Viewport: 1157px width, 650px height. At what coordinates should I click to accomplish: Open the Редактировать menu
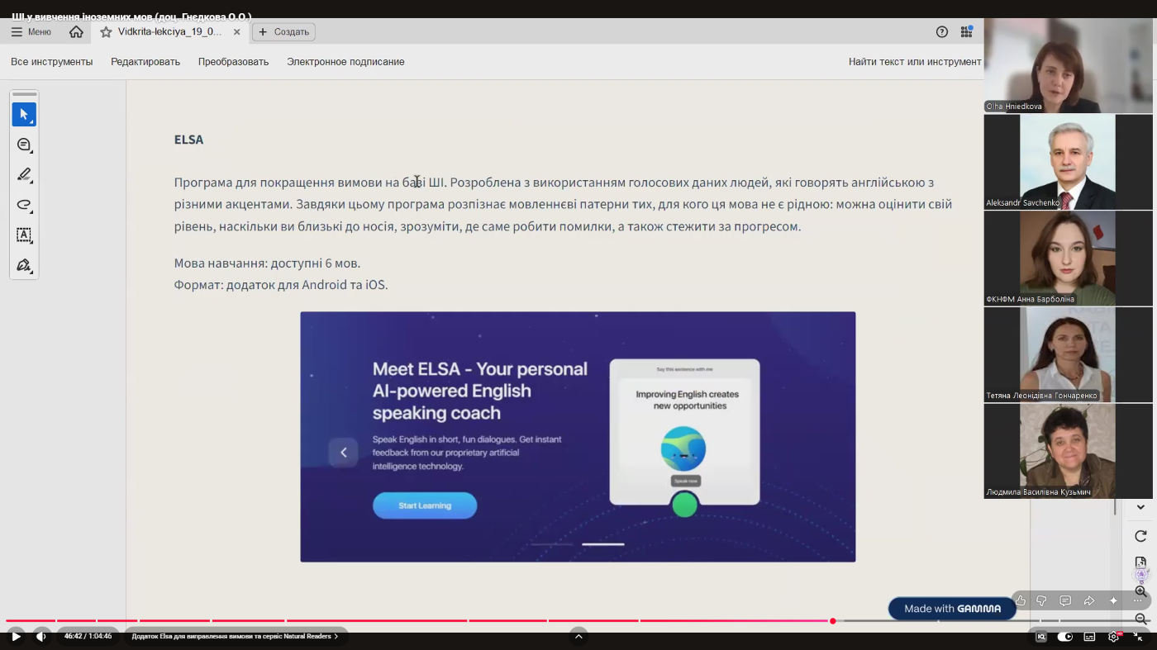click(145, 62)
